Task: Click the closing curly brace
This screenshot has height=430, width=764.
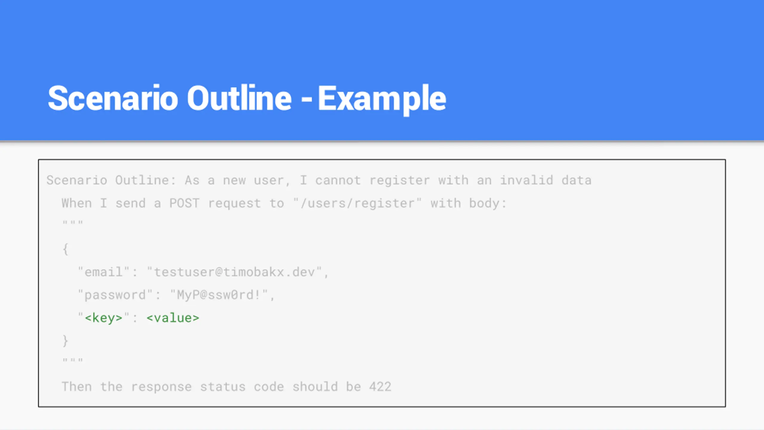Action: pyautogui.click(x=65, y=341)
